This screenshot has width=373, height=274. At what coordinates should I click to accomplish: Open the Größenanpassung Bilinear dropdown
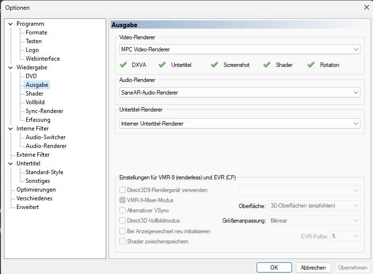coord(314,221)
